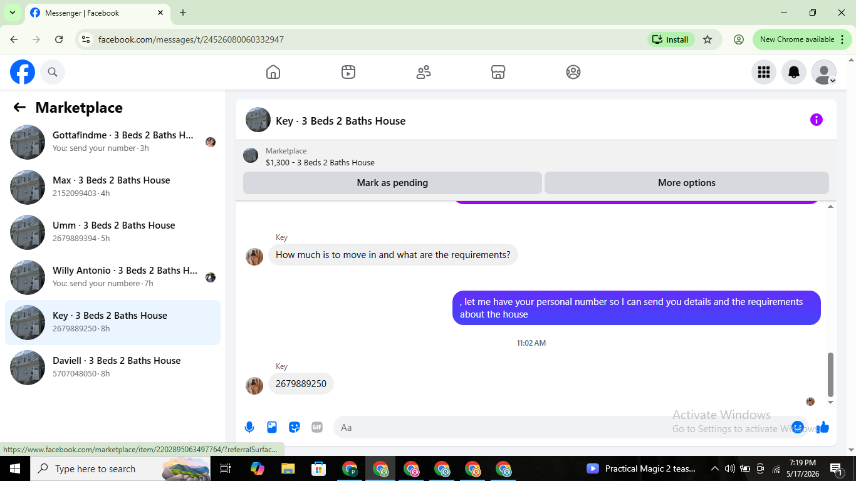
Task: Click the 11:02 AM timestamp
Action: (531, 343)
